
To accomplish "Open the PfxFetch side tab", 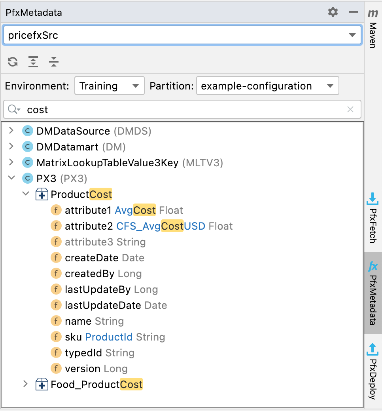I will [373, 218].
